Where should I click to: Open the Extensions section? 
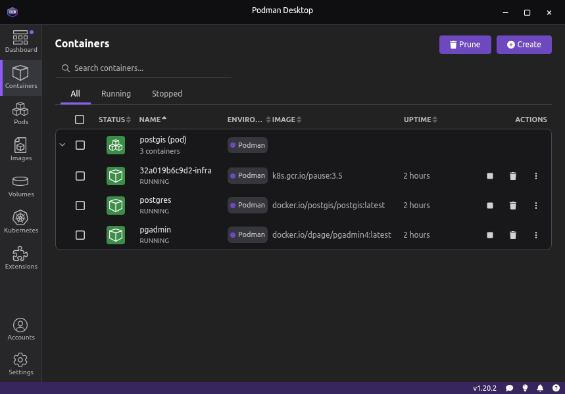tap(21, 258)
